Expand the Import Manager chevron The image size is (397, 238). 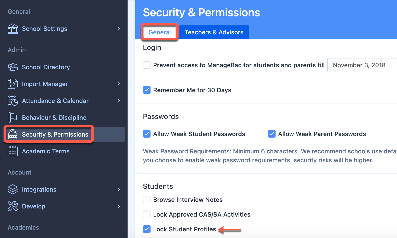click(x=119, y=84)
